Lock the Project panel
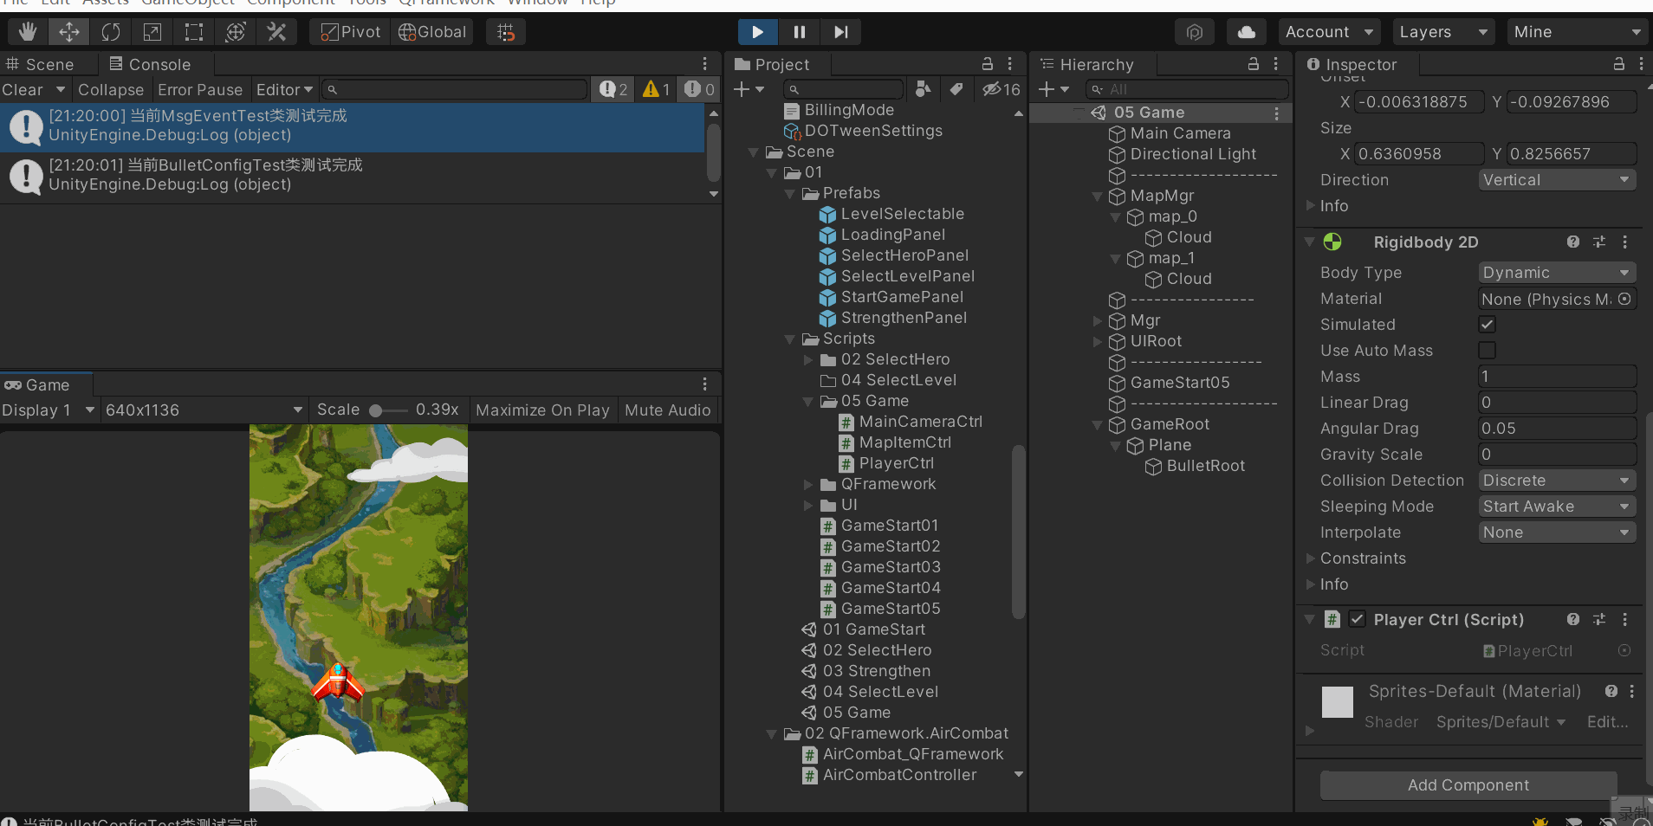The width and height of the screenshot is (1653, 826). click(x=987, y=64)
